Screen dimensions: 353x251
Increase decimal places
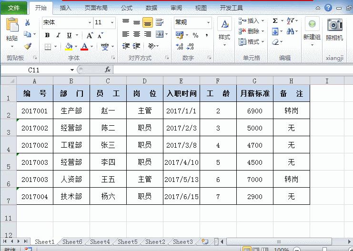tap(180, 46)
